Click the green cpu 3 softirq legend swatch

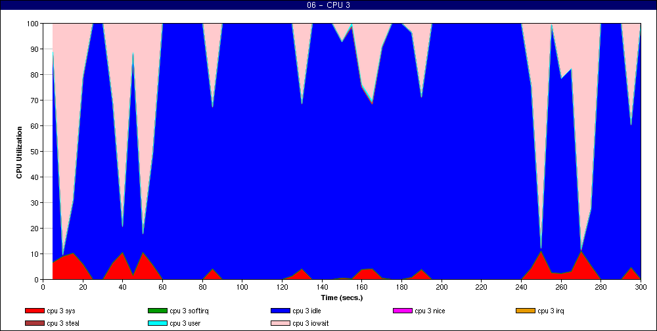[x=157, y=311]
